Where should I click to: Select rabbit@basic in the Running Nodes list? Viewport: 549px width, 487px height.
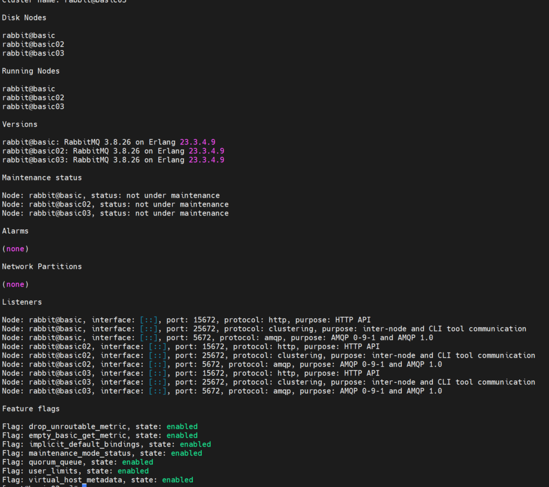click(28, 89)
